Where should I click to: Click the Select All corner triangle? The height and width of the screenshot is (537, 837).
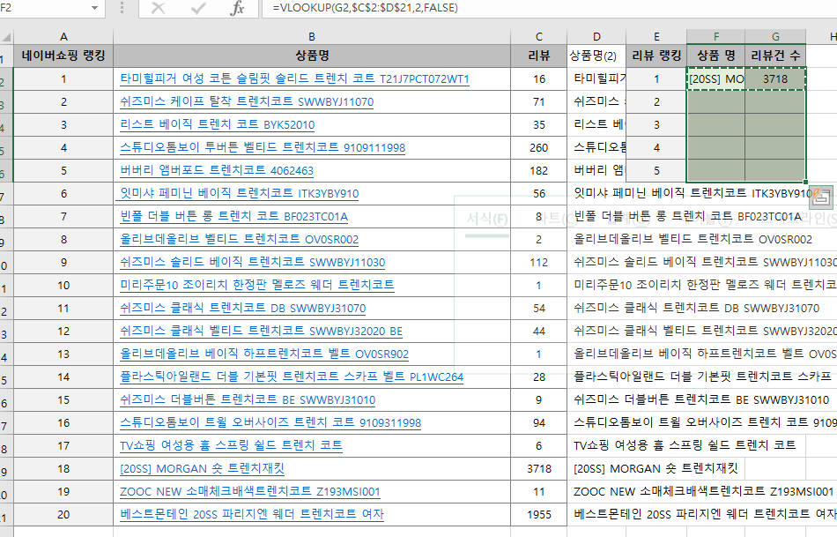(6, 37)
